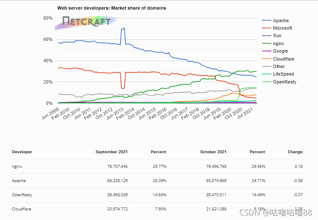Click the Netcraft logo on chart

coord(86,23)
